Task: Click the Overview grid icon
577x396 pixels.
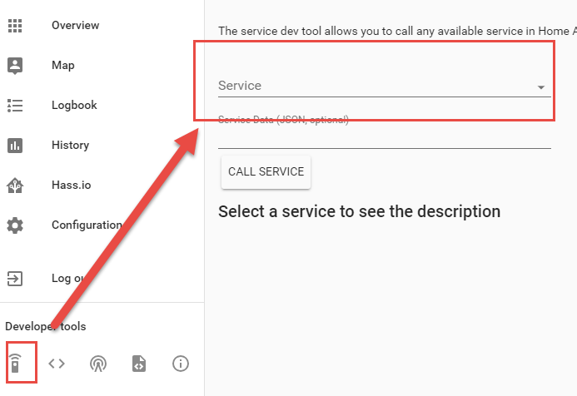Action: pyautogui.click(x=15, y=25)
